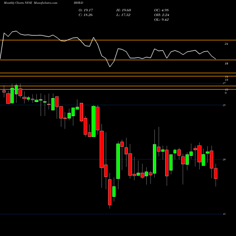236x236 pixels.
Task: Click the price axis label "20"
Action: (x=224, y=160)
